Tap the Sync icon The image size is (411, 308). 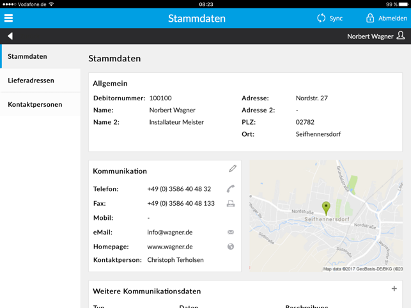(x=321, y=18)
